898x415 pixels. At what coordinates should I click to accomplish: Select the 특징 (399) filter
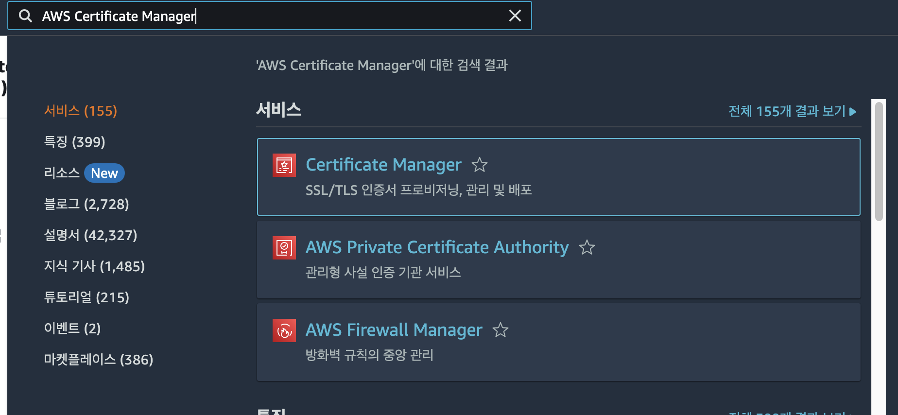click(75, 142)
